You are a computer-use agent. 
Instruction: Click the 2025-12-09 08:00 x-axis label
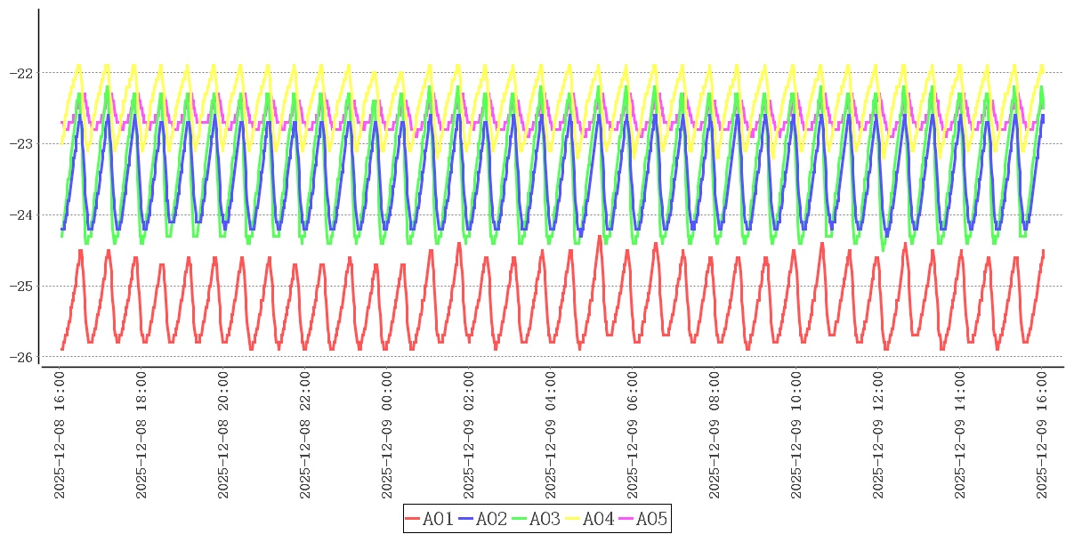[x=715, y=435]
